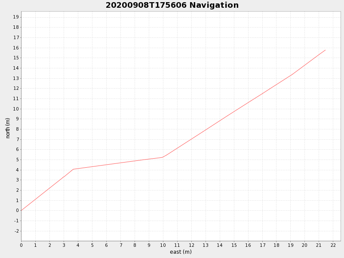Select the red line's start point at origin

coord(21,211)
